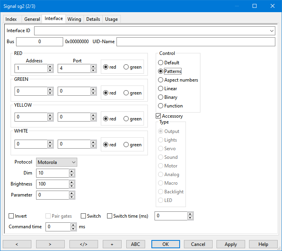The width and height of the screenshot is (282, 251).
Task: Enable the Switch time (ms) checkbox
Action: [x=110, y=216]
